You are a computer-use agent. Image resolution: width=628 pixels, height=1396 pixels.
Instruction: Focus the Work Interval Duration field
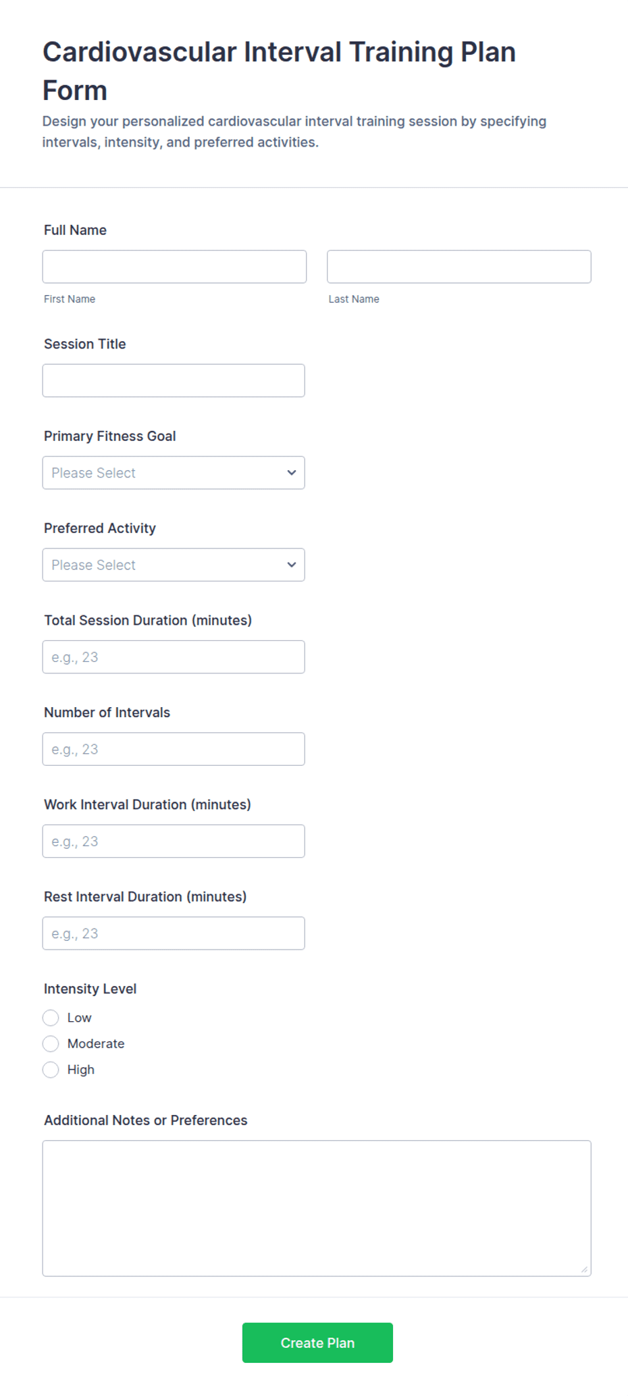tap(174, 842)
